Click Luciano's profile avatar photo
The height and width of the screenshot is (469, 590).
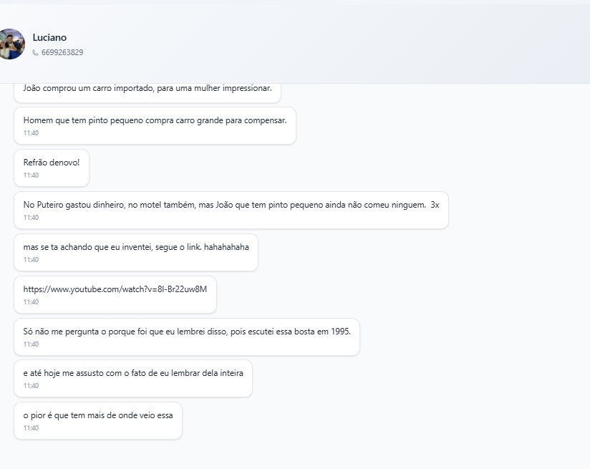point(12,44)
